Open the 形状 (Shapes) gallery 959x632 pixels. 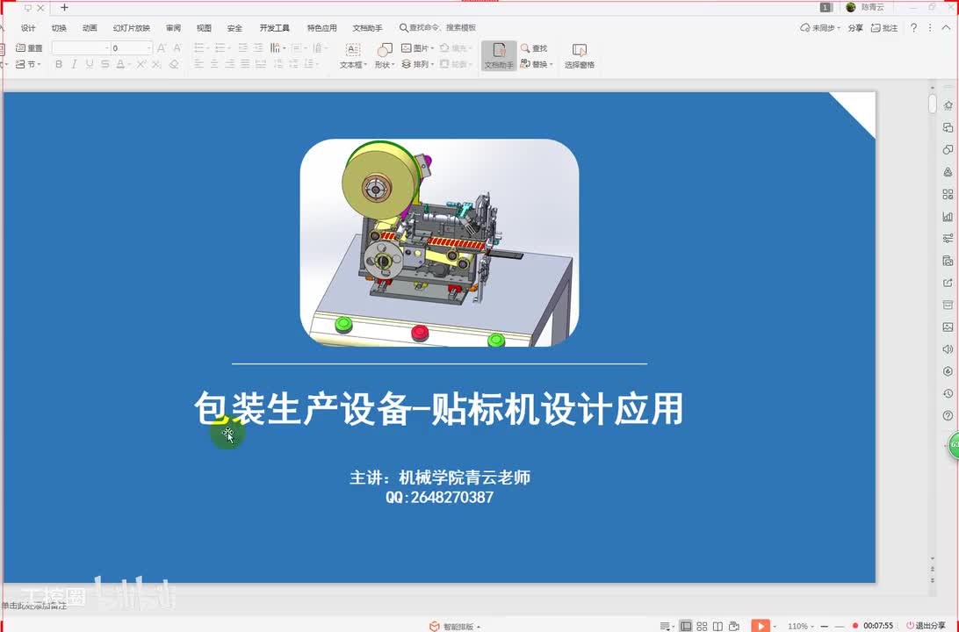point(384,56)
